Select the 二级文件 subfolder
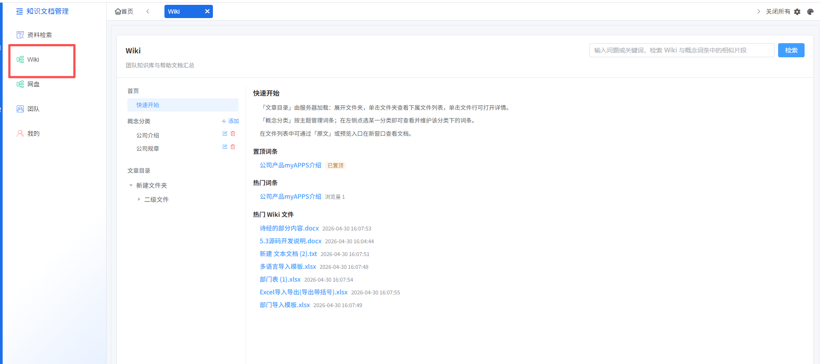 [157, 200]
